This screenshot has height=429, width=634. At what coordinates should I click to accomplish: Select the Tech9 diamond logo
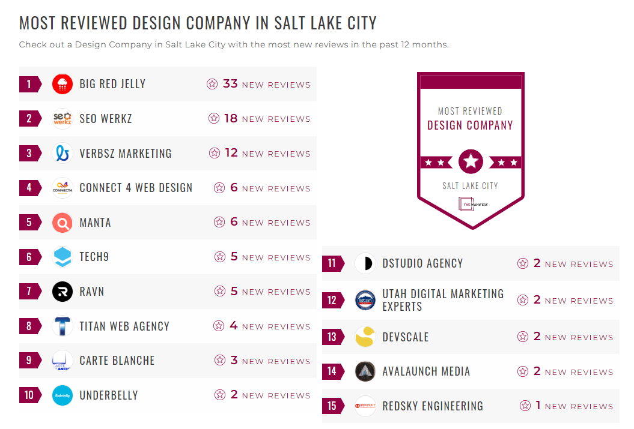point(62,257)
